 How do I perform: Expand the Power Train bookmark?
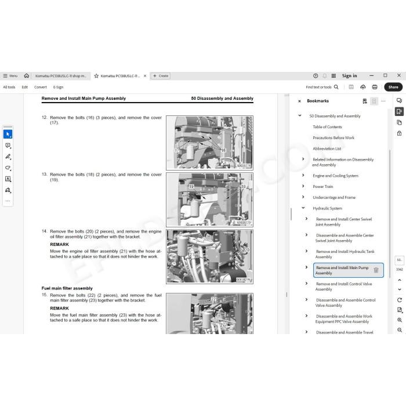303,186
